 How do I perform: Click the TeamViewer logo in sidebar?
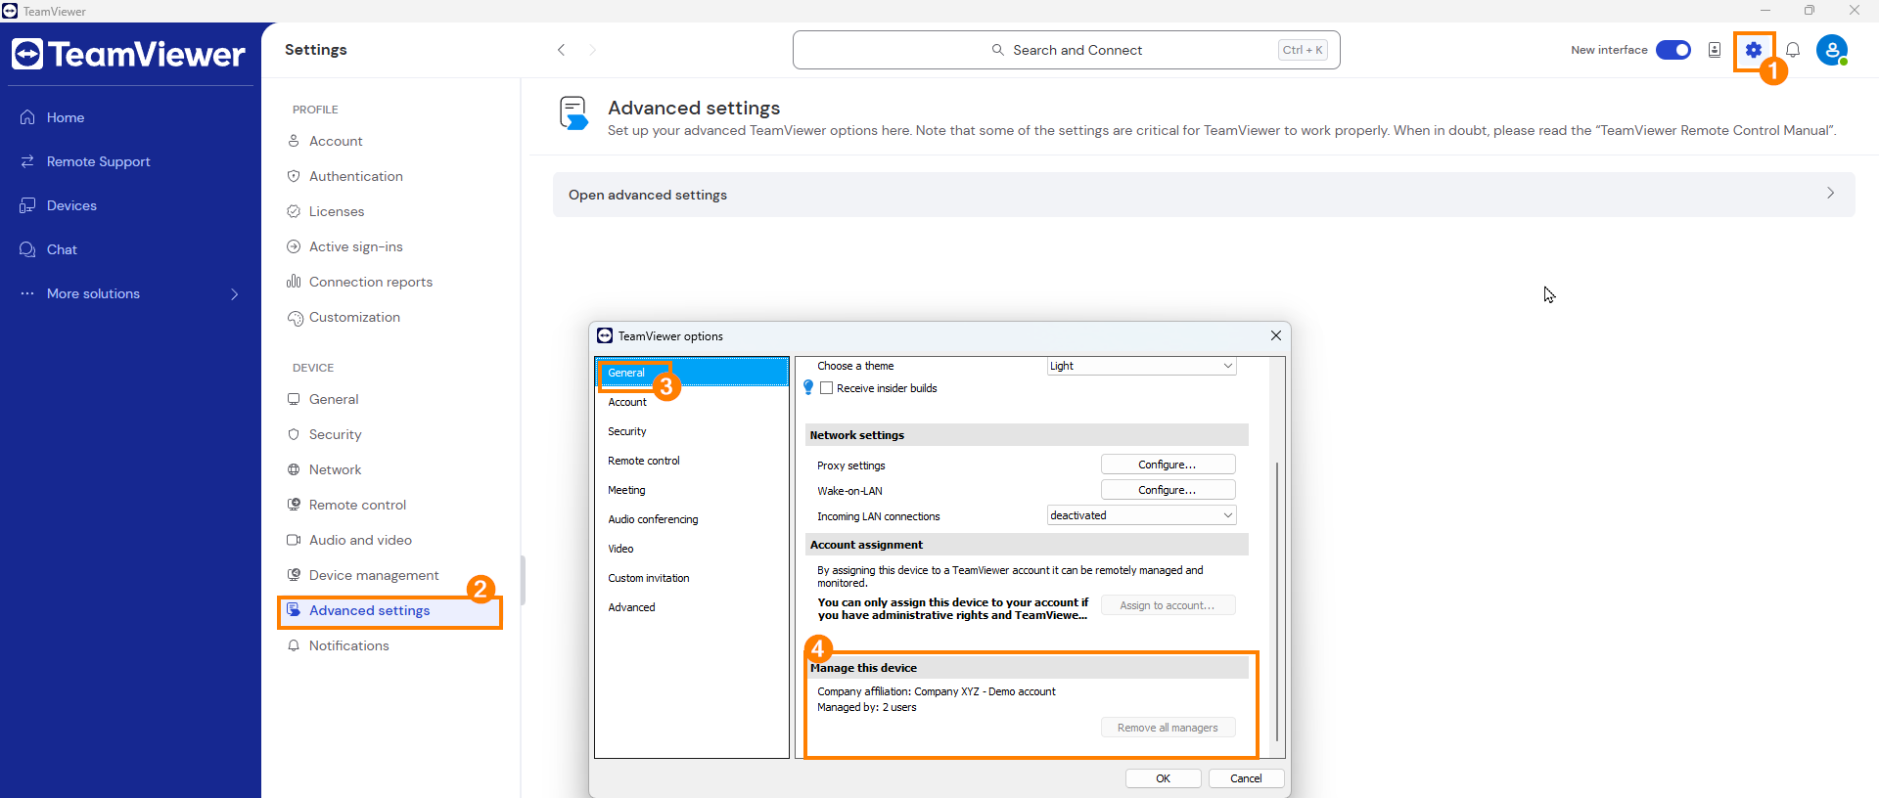coord(128,54)
